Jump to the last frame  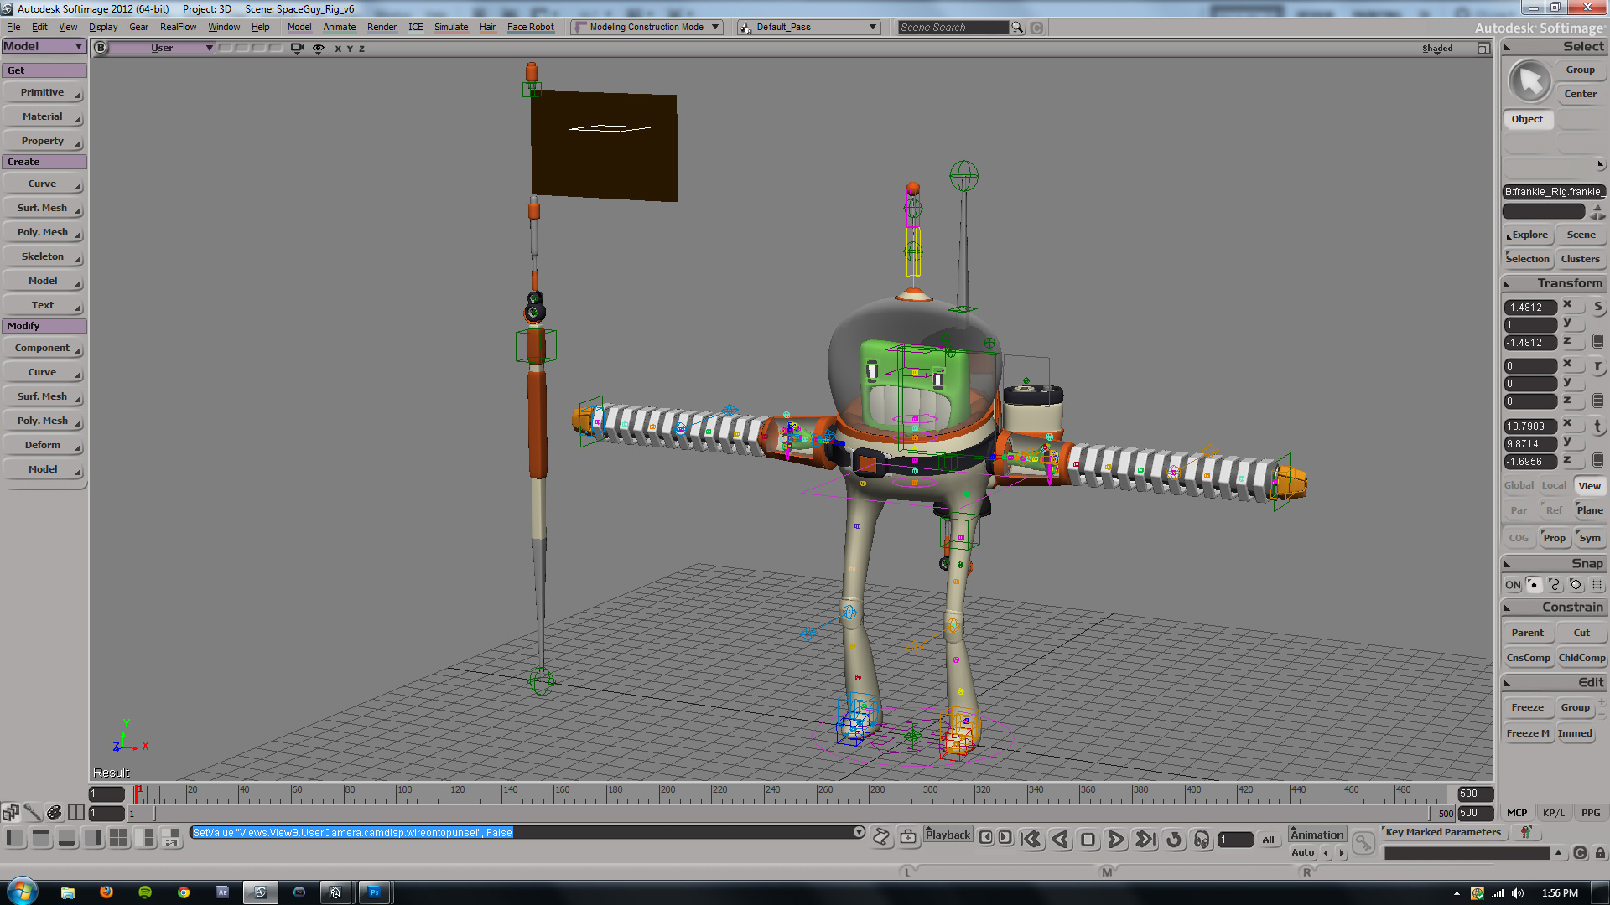(x=1145, y=839)
